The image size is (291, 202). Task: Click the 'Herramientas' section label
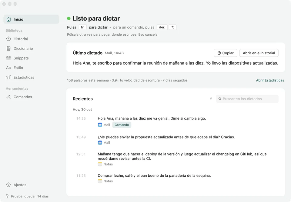[x=17, y=88]
